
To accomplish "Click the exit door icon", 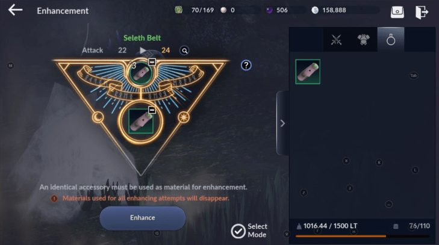I will point(422,12).
